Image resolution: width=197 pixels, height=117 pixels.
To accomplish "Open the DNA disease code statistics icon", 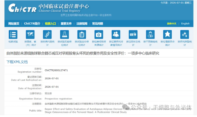I will tap(47, 35).
